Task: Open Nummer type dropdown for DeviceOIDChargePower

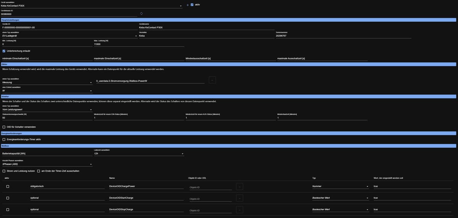Action: [x=340, y=186]
